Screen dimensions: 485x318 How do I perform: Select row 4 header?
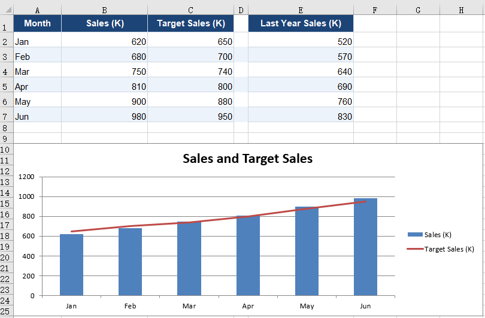tap(7, 69)
